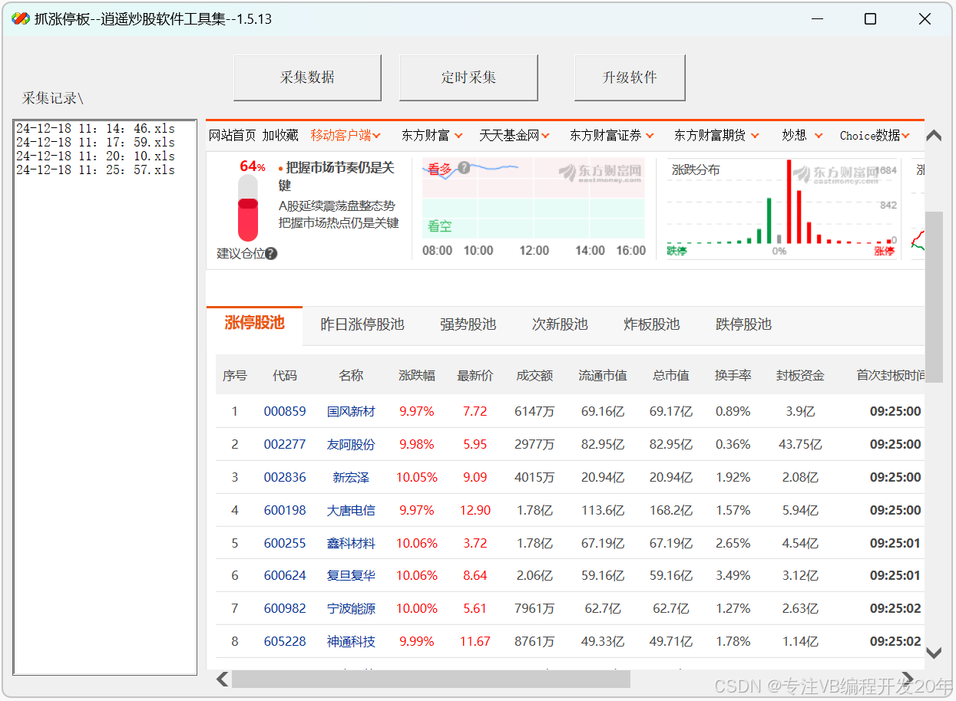Sort by the 换手率 column header
Image resolution: width=956 pixels, height=701 pixels.
coord(733,376)
